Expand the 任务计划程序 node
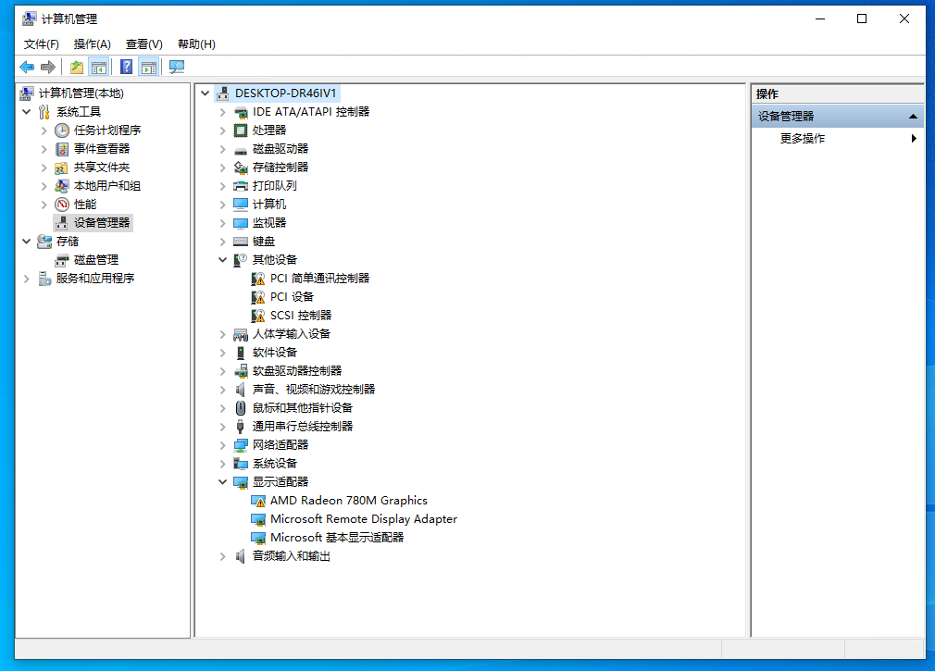Viewport: 935px width, 671px height. (44, 130)
